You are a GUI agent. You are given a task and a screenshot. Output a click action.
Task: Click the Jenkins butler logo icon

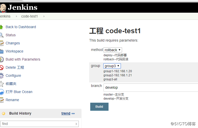[x=3, y=8]
